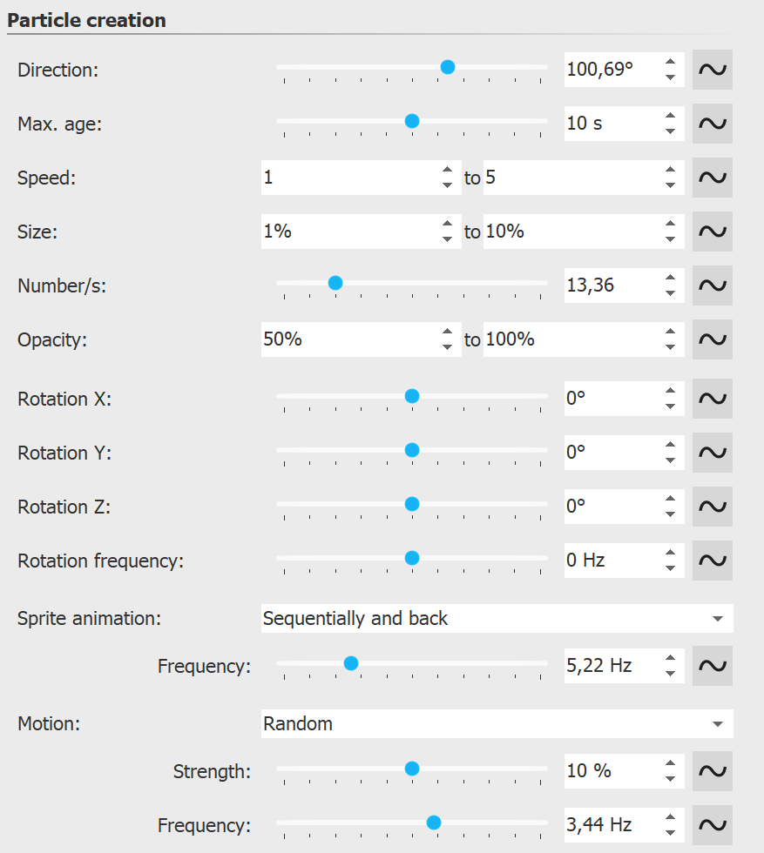Click the Direction slider handle
This screenshot has width=764, height=853.
[447, 66]
